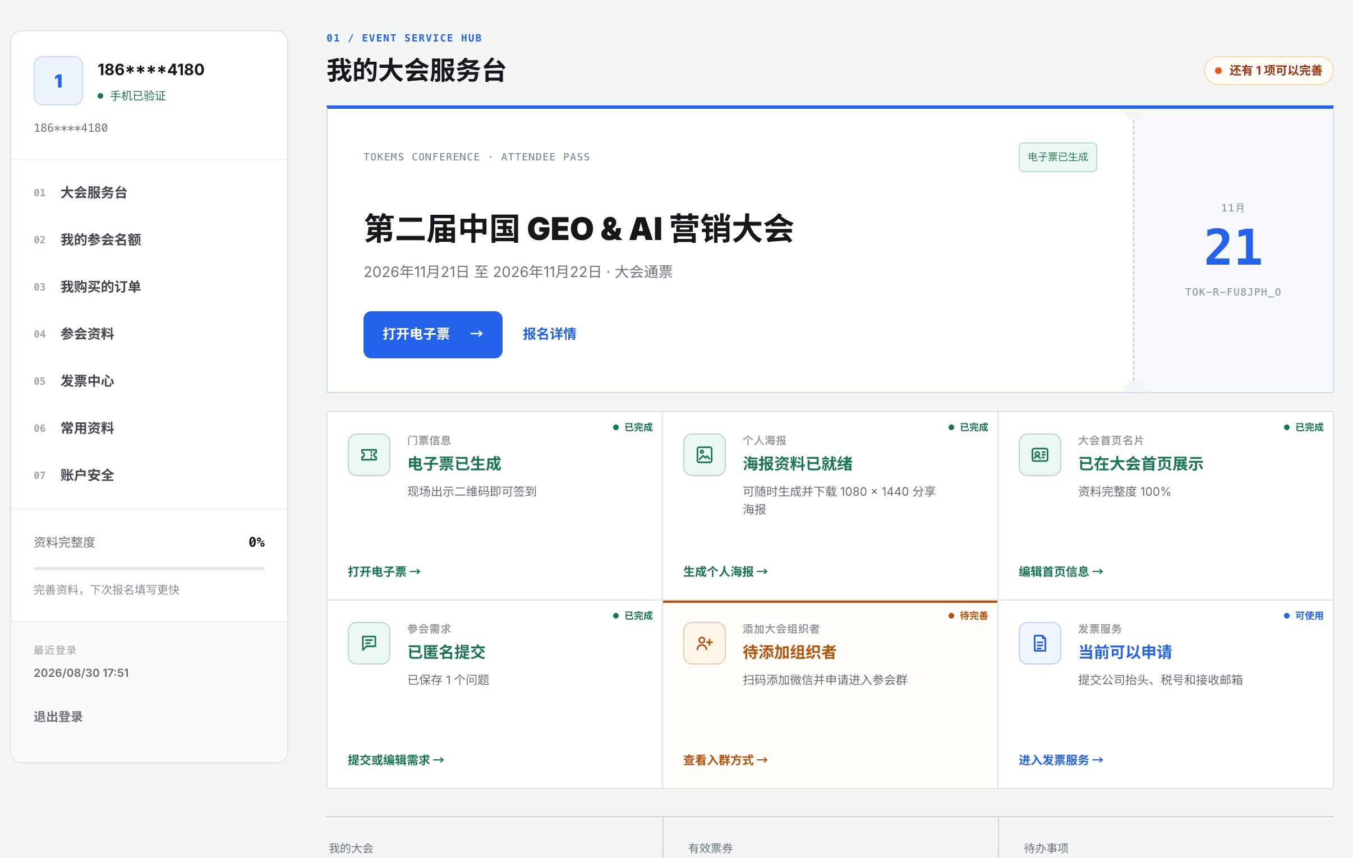1353x858 pixels.
Task: Select 常用资料 sidebar item
Action: tap(149, 428)
